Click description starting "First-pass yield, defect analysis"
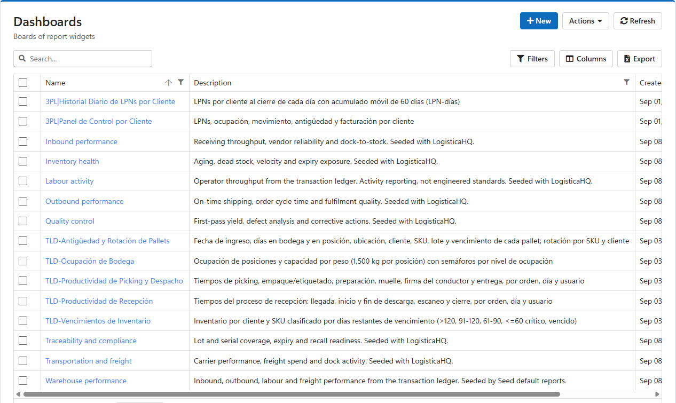The image size is (676, 403). point(325,221)
